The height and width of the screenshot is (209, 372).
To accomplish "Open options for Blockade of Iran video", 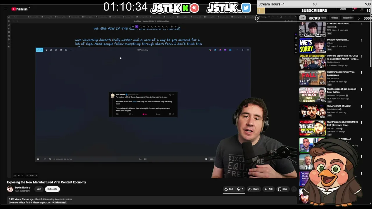I will (x=362, y=89).
